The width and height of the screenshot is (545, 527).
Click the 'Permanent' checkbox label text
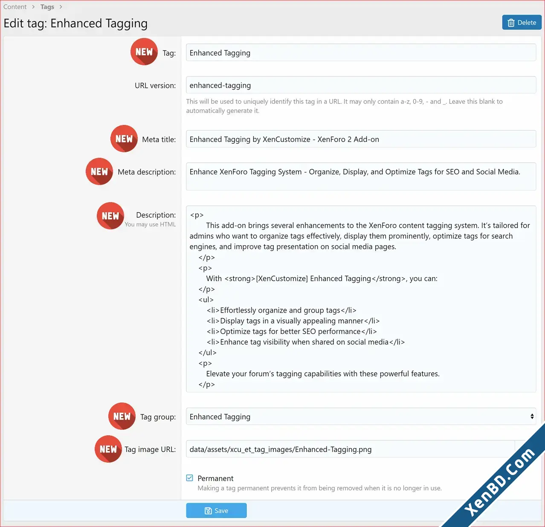point(215,478)
